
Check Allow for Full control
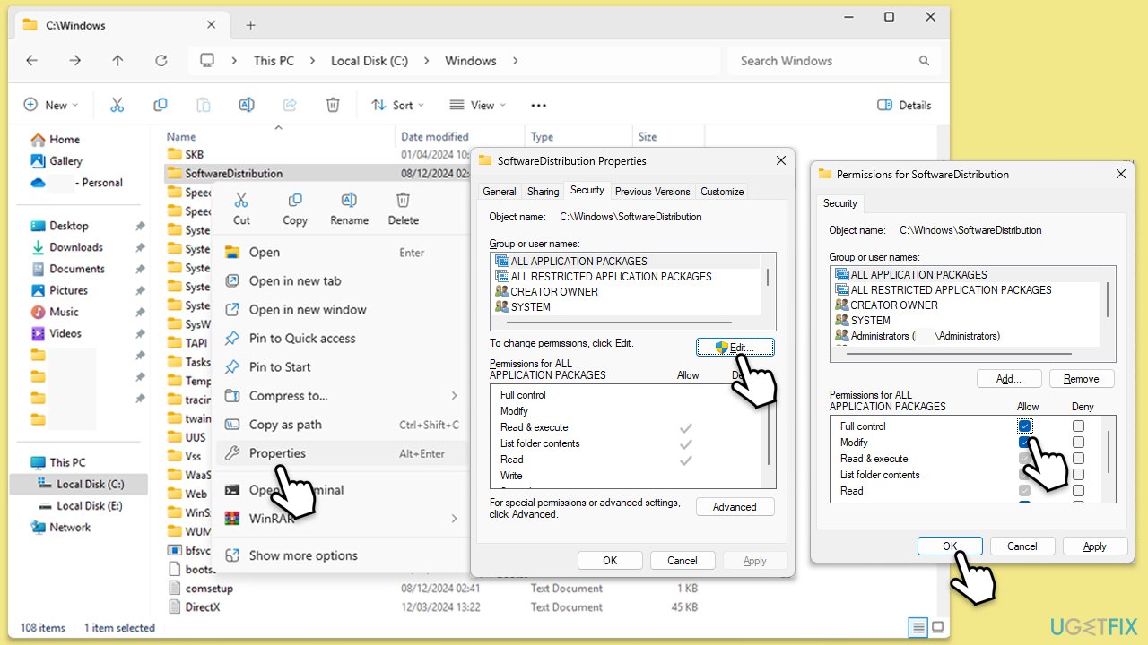pyautogui.click(x=1025, y=426)
